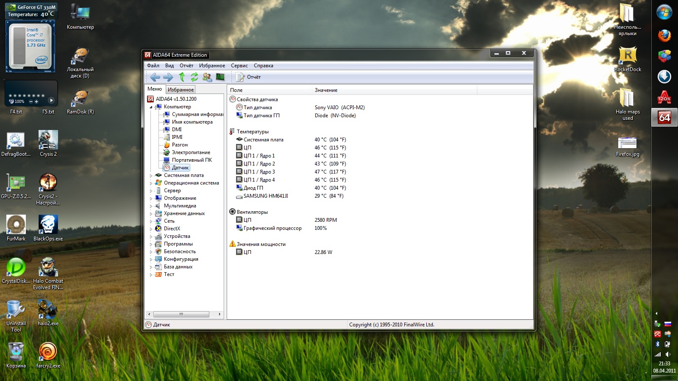
Task: Open the Вид menu
Action: (x=169, y=66)
